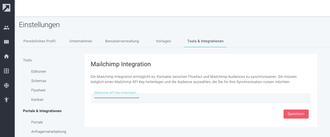Open Editionen in the Tools menu
The width and height of the screenshot is (330, 137).
coord(39,71)
